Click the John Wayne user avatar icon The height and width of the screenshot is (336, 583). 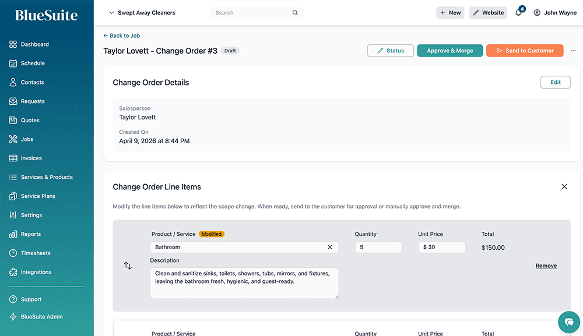537,13
